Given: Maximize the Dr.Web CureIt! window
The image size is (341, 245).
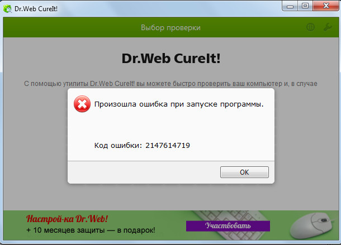Looking at the screenshot, I should coord(305,6).
